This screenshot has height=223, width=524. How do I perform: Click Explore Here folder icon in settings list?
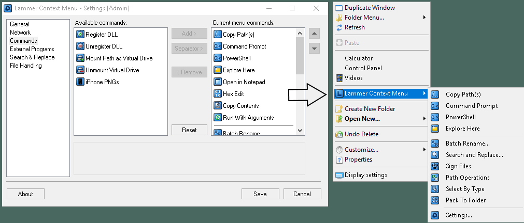(218, 70)
